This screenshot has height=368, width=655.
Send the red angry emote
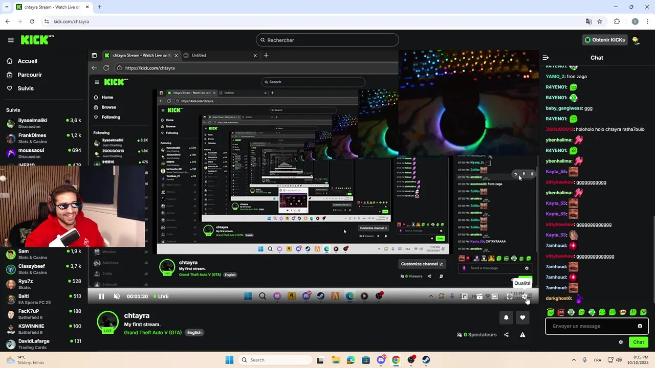561,312
